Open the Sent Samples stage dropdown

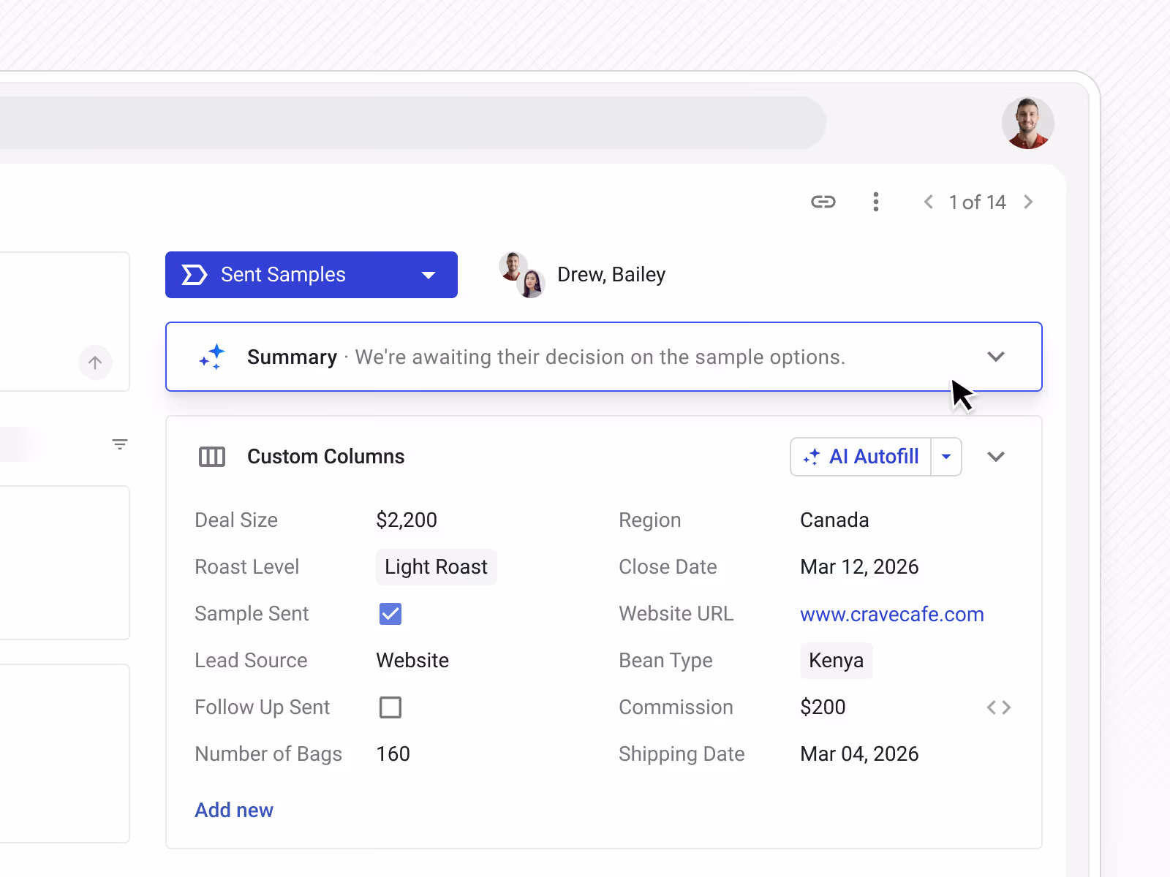[x=429, y=275]
